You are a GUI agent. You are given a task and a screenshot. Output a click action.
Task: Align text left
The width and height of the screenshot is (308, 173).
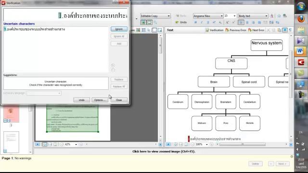pyautogui.click(x=241, y=23)
